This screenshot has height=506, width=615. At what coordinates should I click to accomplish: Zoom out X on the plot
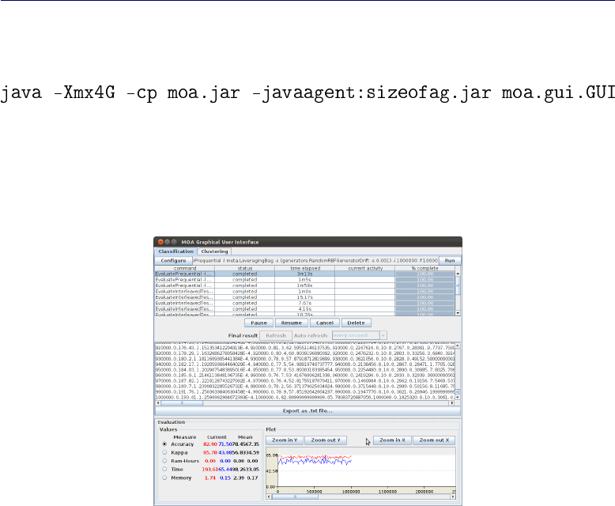[x=434, y=440]
